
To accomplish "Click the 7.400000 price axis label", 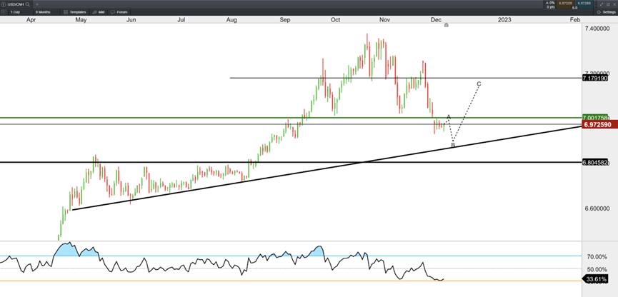I will (x=598, y=29).
